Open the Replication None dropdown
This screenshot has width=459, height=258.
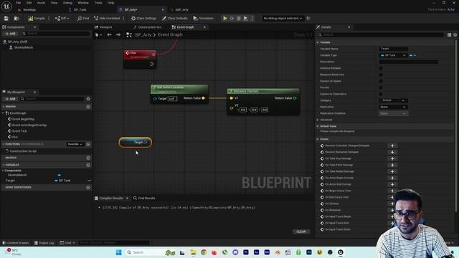coord(393,107)
